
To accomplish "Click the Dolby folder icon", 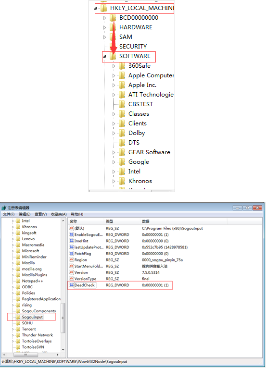I will [122, 133].
